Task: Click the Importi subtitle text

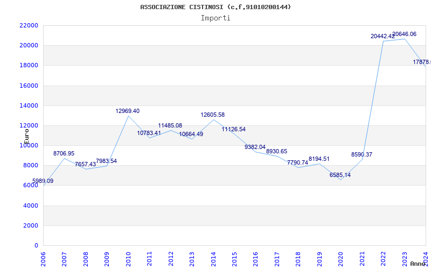Action: click(215, 18)
